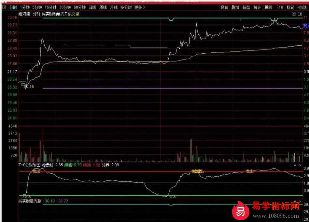Select the 60分钟 period tab
Viewport: 309px width, 222px height.
tap(79, 7)
